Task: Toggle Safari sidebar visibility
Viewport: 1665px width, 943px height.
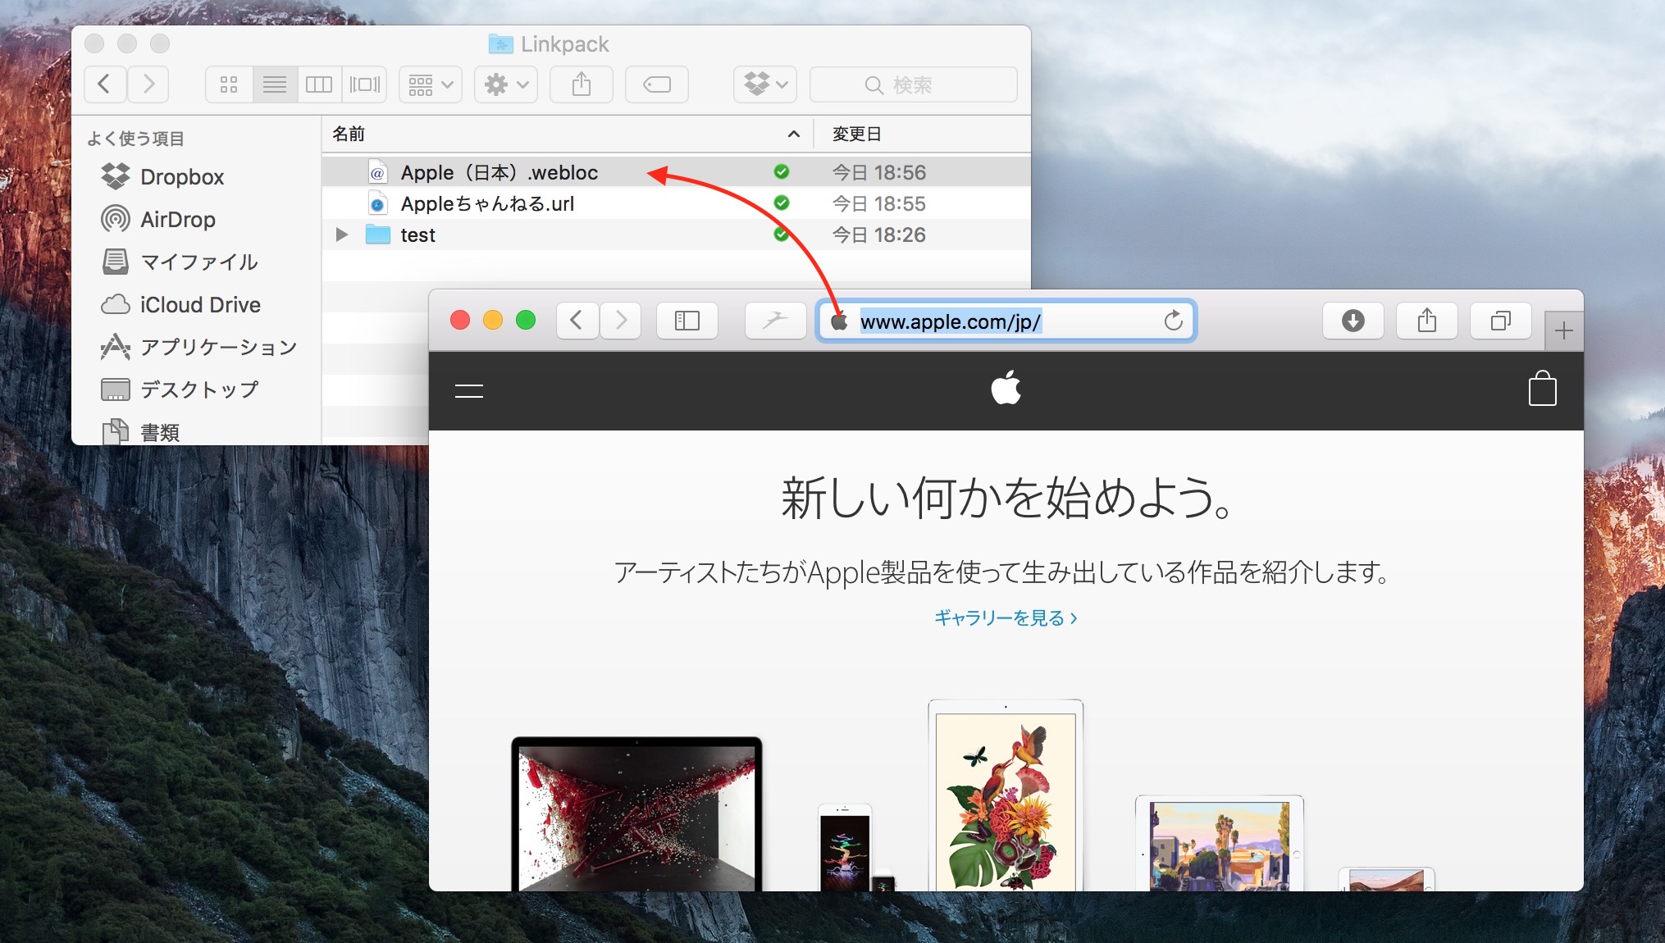Action: pyautogui.click(x=687, y=321)
